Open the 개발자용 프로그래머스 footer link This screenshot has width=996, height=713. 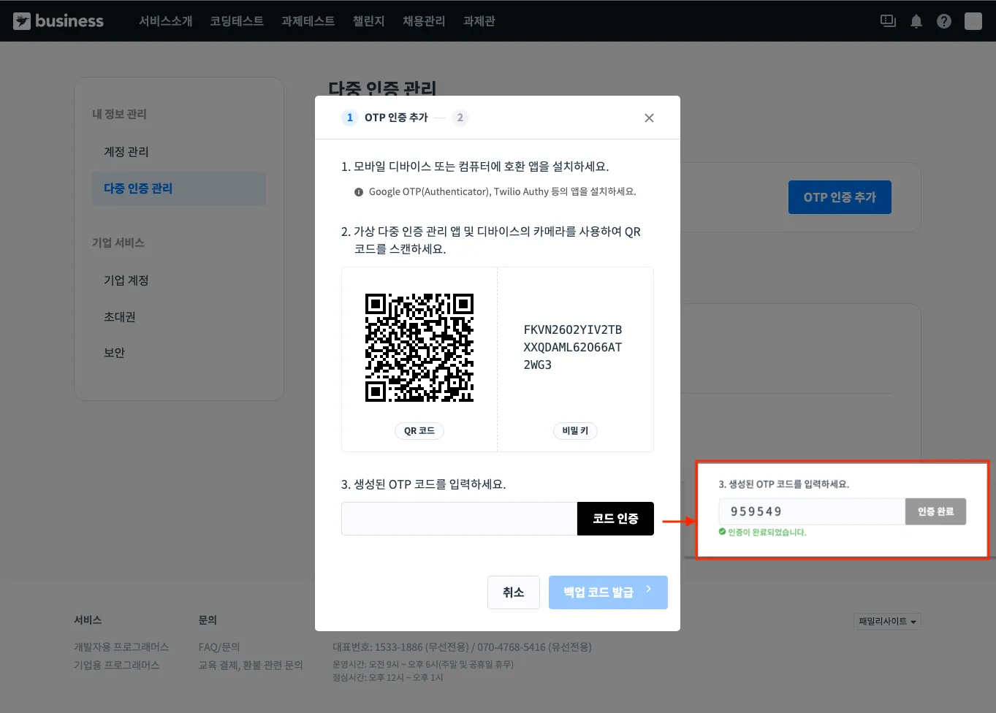pyautogui.click(x=121, y=647)
